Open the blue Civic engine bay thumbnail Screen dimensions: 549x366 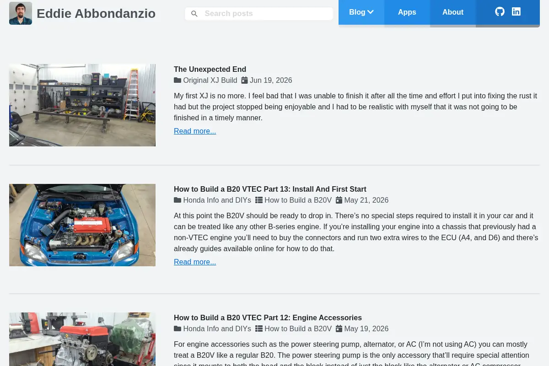(82, 225)
